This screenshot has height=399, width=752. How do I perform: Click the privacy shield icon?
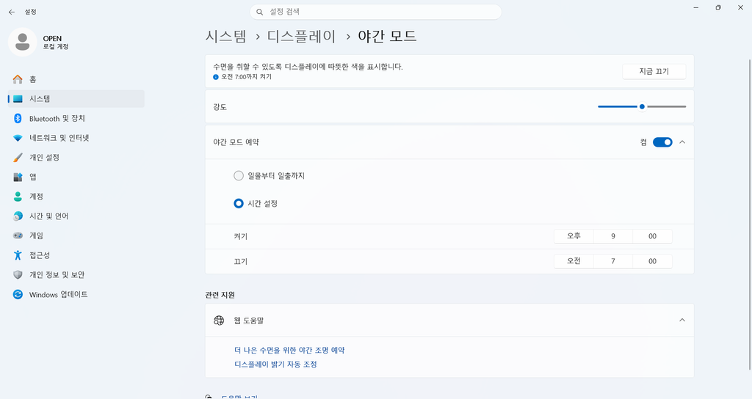[x=18, y=275]
